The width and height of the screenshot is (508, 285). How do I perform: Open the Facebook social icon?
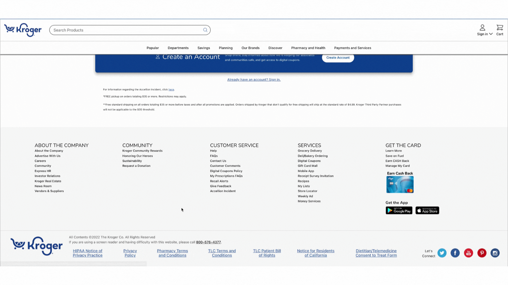pyautogui.click(x=455, y=253)
